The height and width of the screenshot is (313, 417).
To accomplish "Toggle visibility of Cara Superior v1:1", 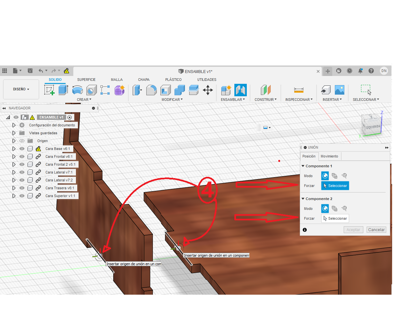I will [22, 196].
